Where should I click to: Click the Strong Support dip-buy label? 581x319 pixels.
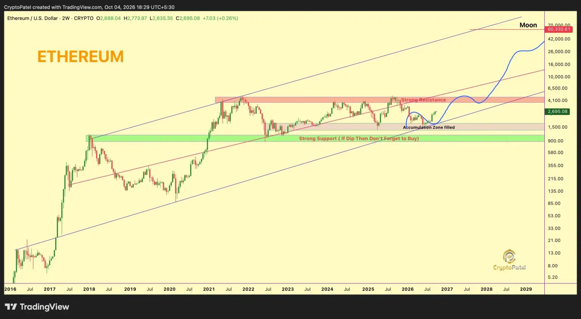click(359, 138)
